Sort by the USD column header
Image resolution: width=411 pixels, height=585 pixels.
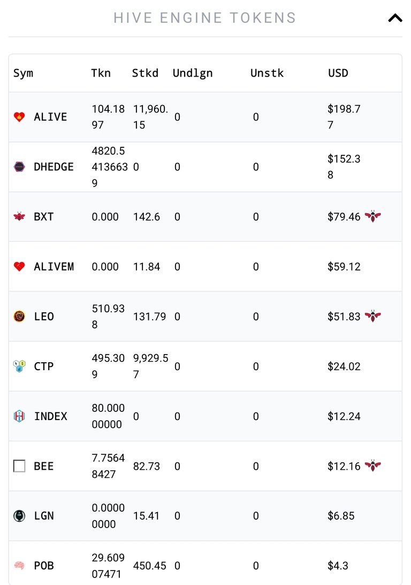pos(338,73)
